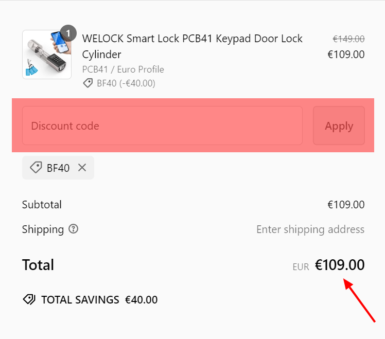Screen dimensions: 385x339
Task: Click the bold Total amount €109.00
Action: 340,265
